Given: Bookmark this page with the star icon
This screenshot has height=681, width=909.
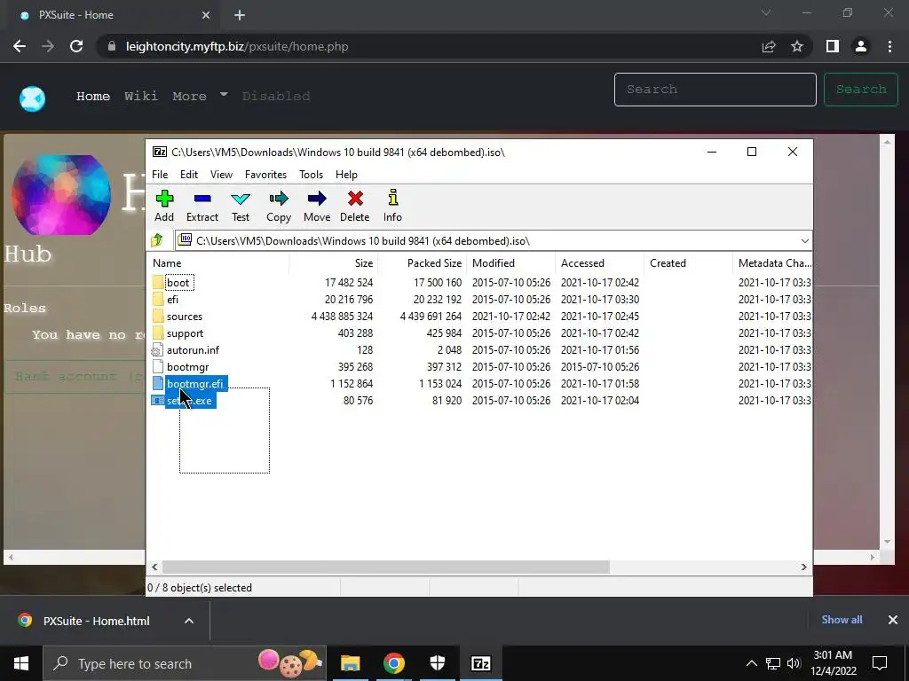Looking at the screenshot, I should point(797,46).
